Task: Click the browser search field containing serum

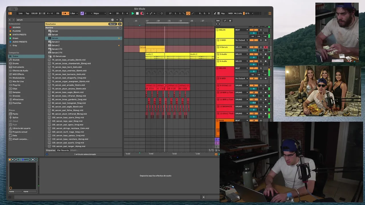Action: 63,20
